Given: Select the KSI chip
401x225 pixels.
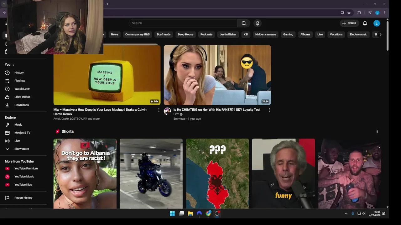Looking at the screenshot, I should point(246,34).
